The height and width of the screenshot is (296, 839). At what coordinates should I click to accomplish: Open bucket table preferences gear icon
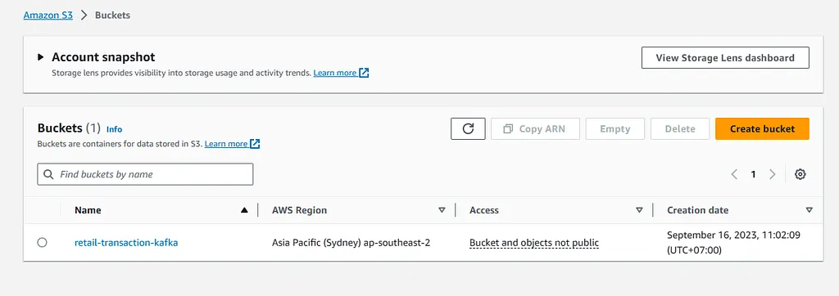[x=800, y=174]
